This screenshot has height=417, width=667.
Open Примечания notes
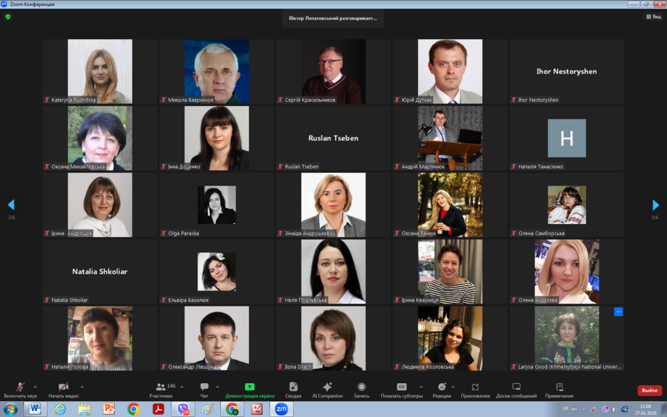[559, 389]
